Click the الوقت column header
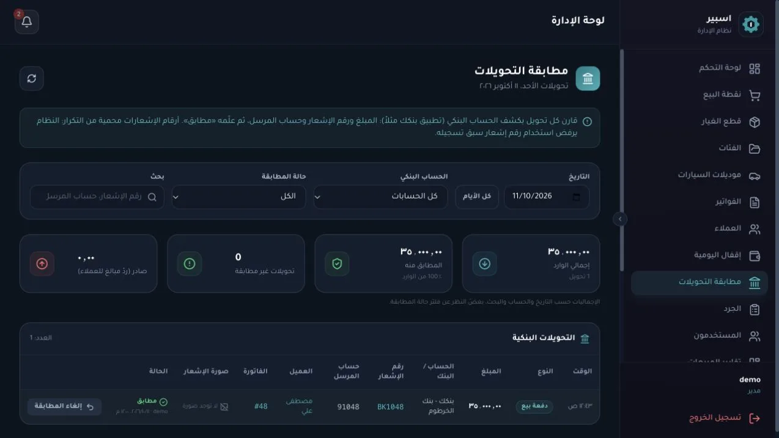This screenshot has height=438, width=779. [x=582, y=372]
